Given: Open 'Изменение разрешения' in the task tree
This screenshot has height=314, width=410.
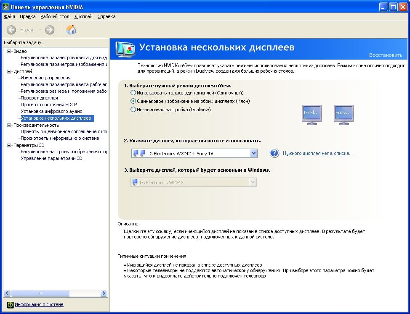Looking at the screenshot, I should 45,78.
